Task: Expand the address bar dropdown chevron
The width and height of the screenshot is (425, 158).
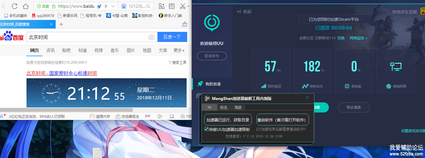Action: pyautogui.click(x=113, y=6)
